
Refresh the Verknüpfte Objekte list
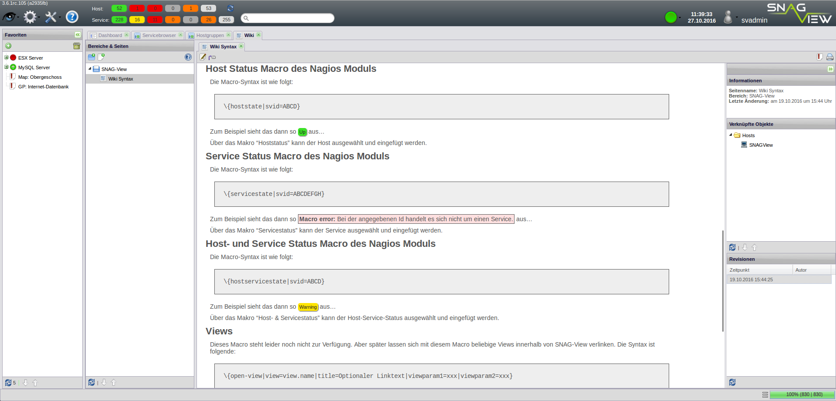click(x=732, y=247)
